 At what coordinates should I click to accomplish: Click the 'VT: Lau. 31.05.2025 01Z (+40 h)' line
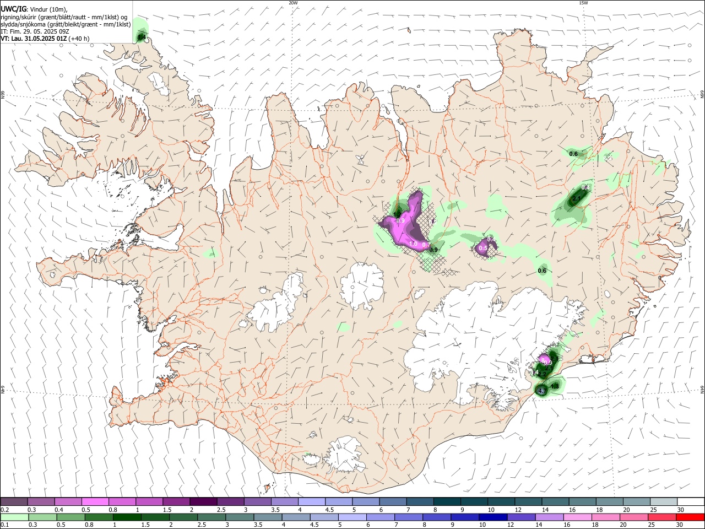tap(45, 39)
